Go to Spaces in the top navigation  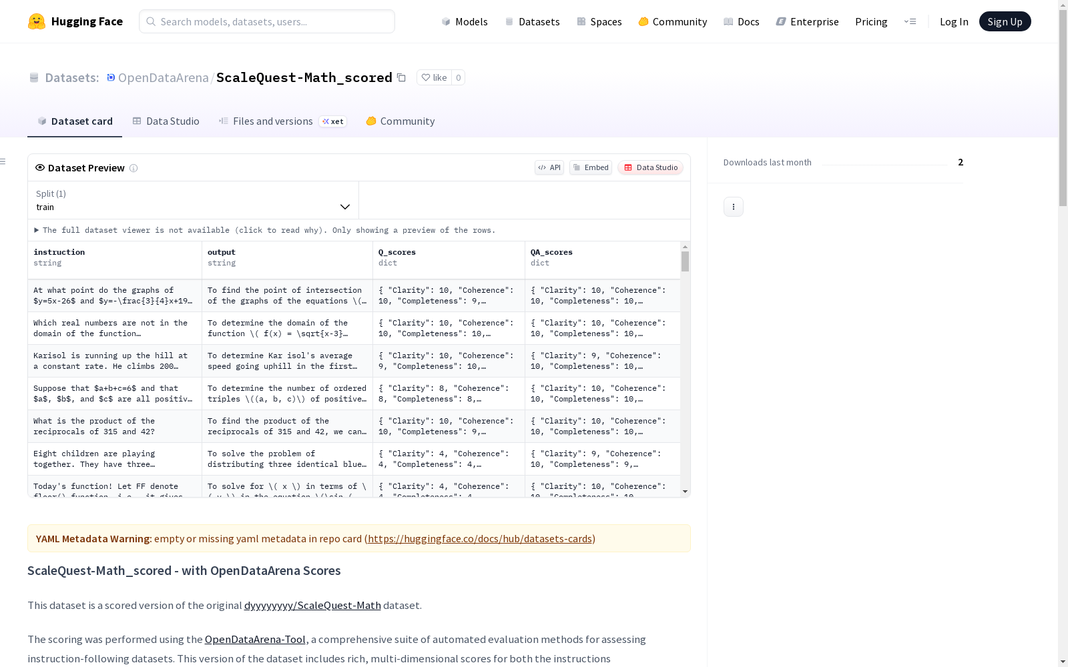[x=599, y=21]
